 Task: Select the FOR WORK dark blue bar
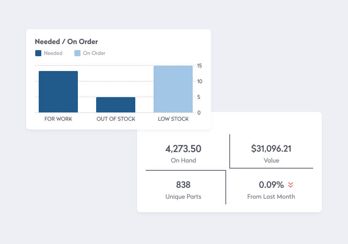click(x=58, y=91)
